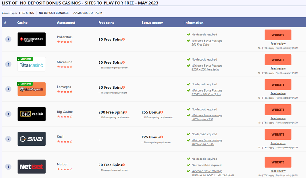Click the Verificato badge on LeoVegas
The image size is (306, 178).
(25, 84)
